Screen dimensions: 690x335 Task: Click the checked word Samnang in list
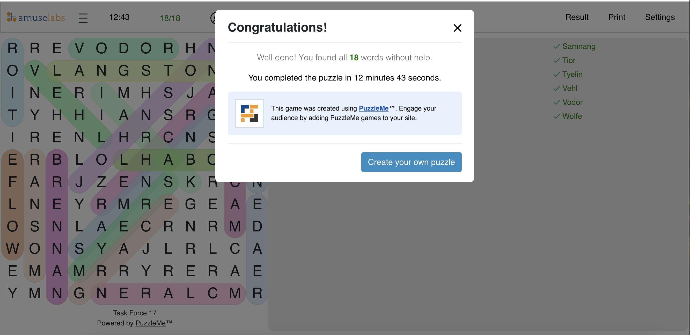(578, 46)
